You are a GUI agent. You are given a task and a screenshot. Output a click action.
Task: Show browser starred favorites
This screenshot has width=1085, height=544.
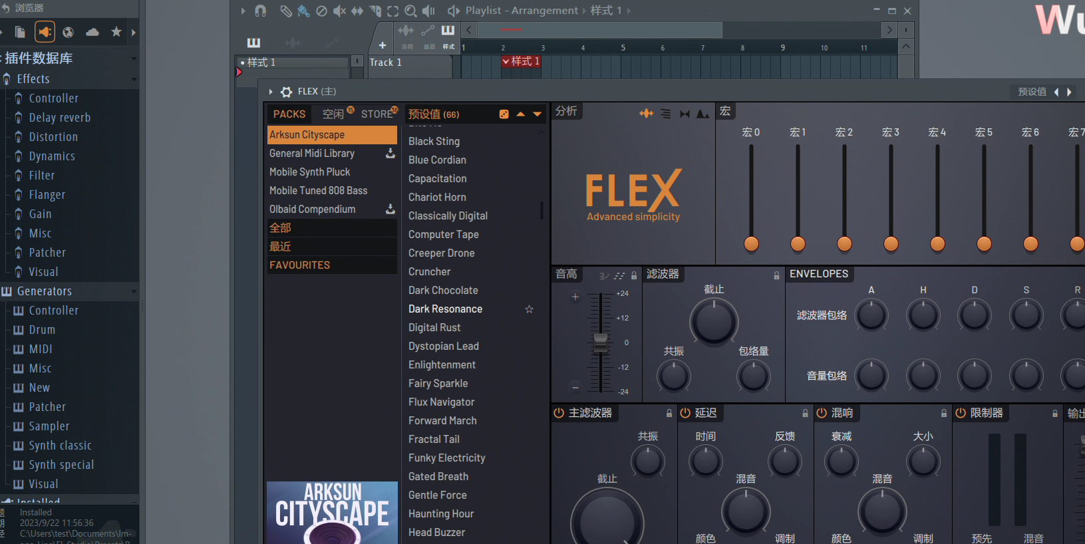click(116, 32)
